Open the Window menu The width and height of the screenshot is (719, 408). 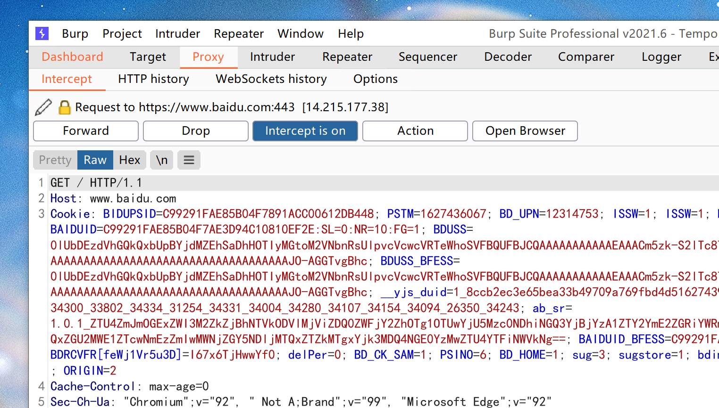(x=301, y=34)
